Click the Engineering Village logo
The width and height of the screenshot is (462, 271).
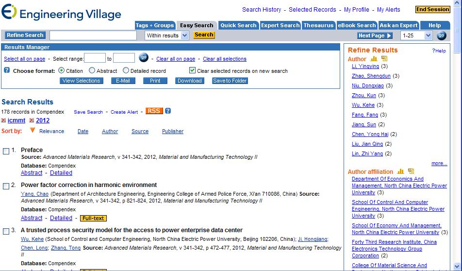61,13
